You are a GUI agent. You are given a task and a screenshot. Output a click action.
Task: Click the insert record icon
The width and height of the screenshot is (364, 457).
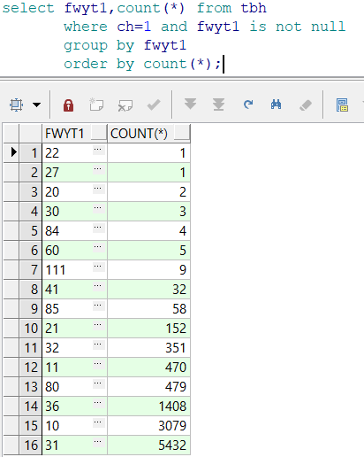[96, 105]
